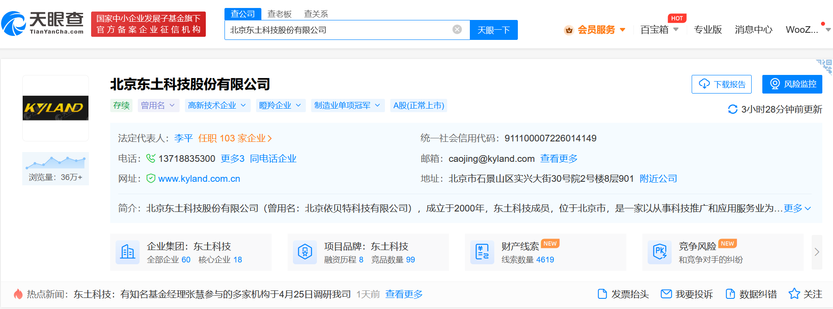833x309 pixels.
Task: Click the 附近公司 link
Action: (x=658, y=179)
